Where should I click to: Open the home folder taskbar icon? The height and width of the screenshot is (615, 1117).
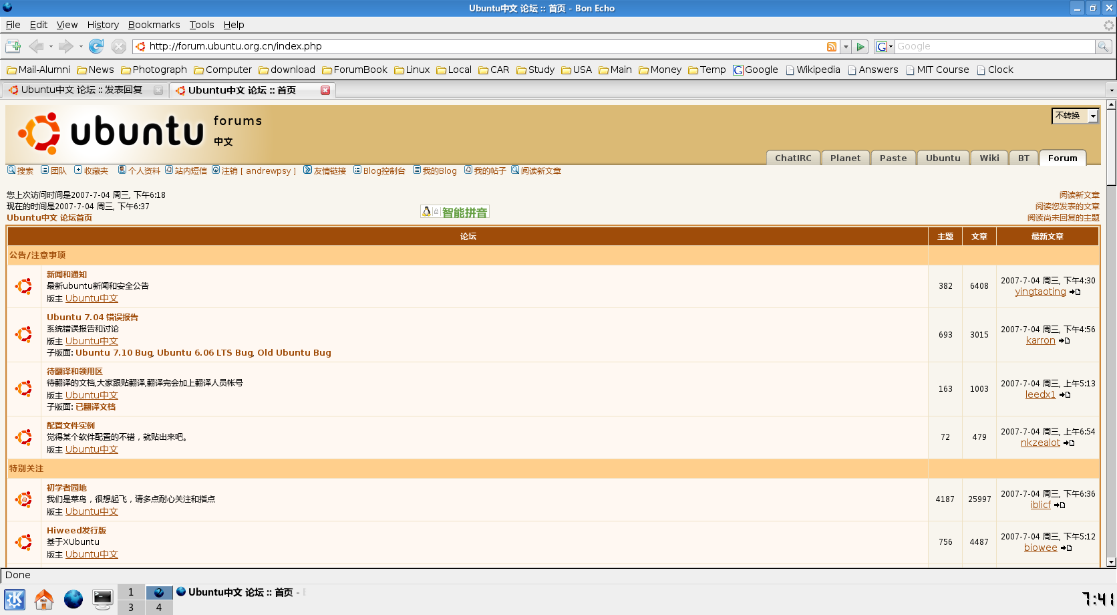pyautogui.click(x=44, y=600)
